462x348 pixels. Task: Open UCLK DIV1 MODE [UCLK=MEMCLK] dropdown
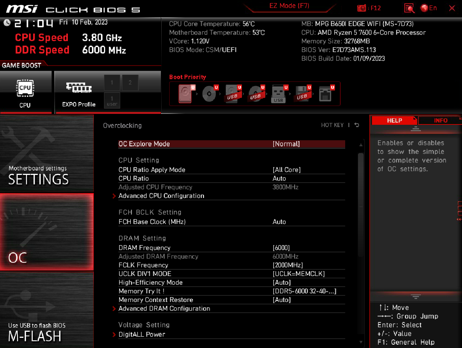(232, 274)
